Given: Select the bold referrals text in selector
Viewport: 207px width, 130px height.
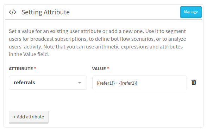Looking at the screenshot, I should (x=24, y=83).
